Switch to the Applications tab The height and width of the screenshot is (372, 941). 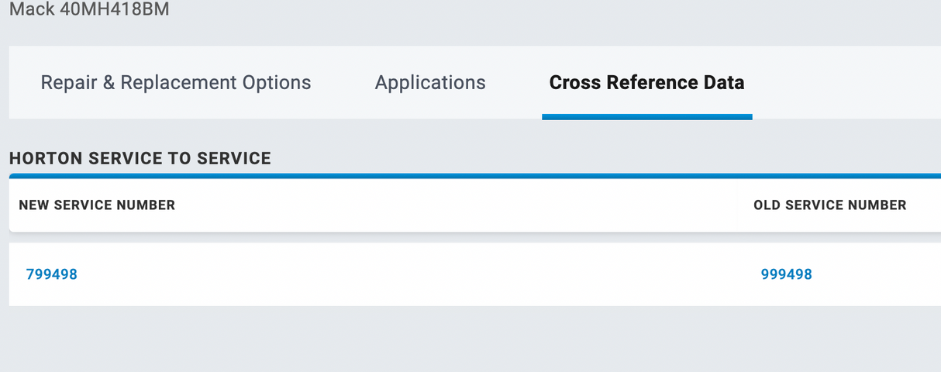coord(430,83)
